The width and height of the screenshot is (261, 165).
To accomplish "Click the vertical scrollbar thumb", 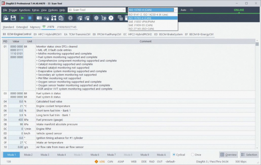I will click(x=257, y=44).
